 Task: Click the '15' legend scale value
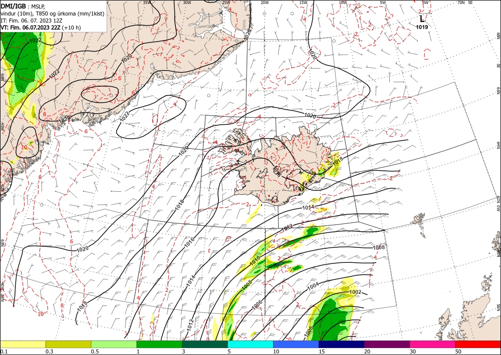(x=322, y=351)
